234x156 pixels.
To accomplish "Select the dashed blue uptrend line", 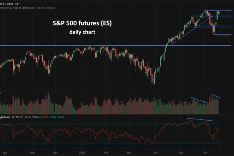I will tap(193, 30).
